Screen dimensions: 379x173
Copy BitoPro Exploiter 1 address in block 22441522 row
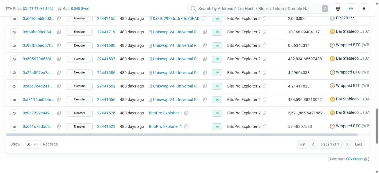click(186, 126)
